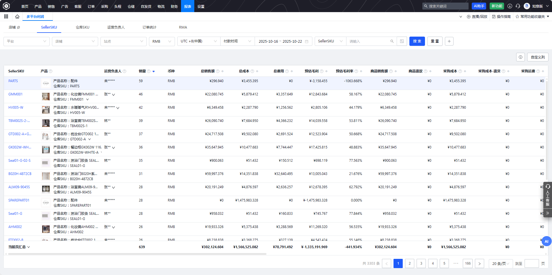Click the download center icon in header
The image size is (552, 275).
(510, 6)
